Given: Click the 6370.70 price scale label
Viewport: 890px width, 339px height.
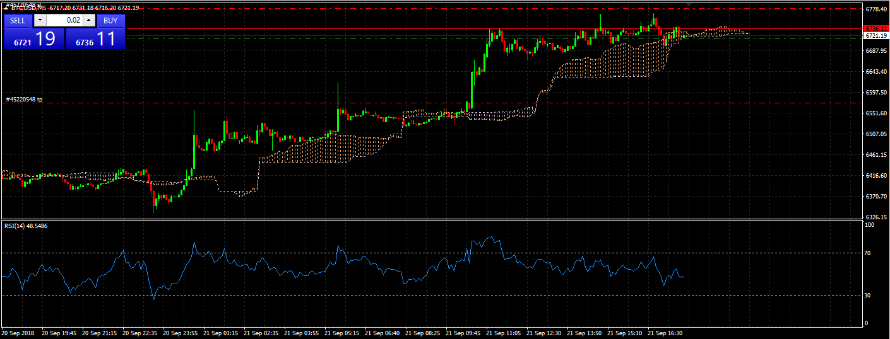Looking at the screenshot, I should [876, 197].
